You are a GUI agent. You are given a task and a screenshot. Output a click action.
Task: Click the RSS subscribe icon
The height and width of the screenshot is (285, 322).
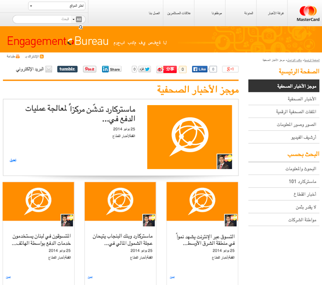click(42, 57)
